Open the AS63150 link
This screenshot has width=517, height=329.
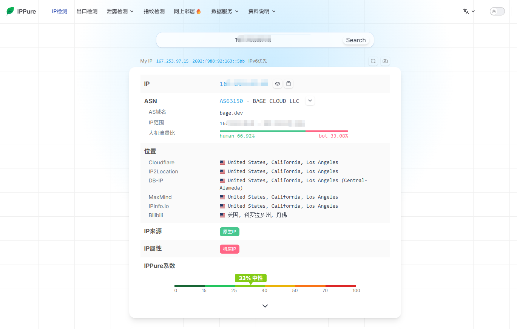231,101
